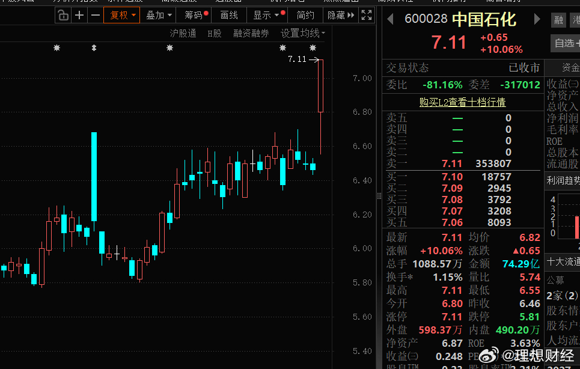
Task: Click the first star event marker on the left
Action: click(56, 47)
